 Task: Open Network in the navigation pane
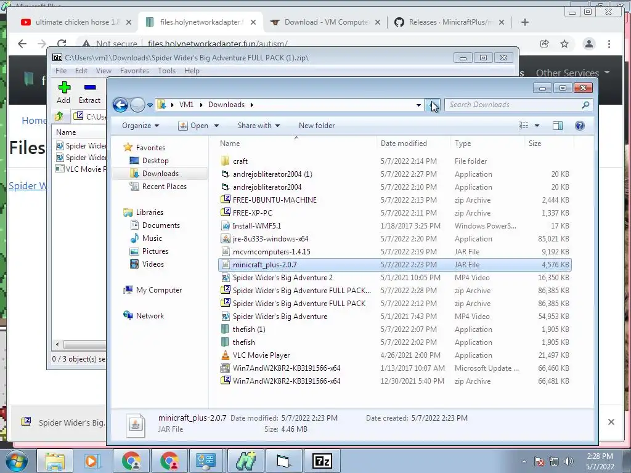pos(150,316)
